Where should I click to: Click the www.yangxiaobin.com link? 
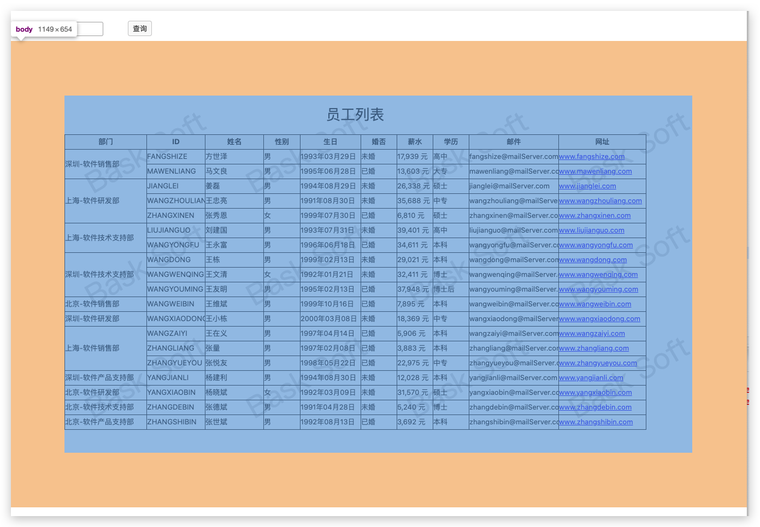[x=596, y=393]
